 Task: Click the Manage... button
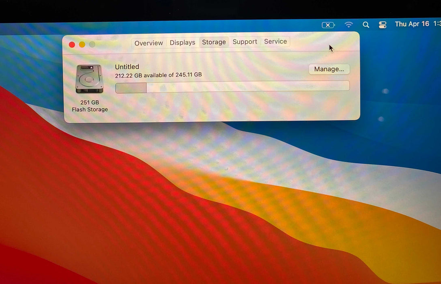329,69
